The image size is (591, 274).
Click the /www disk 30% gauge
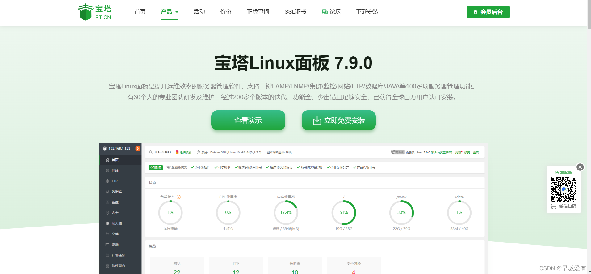[x=401, y=213]
